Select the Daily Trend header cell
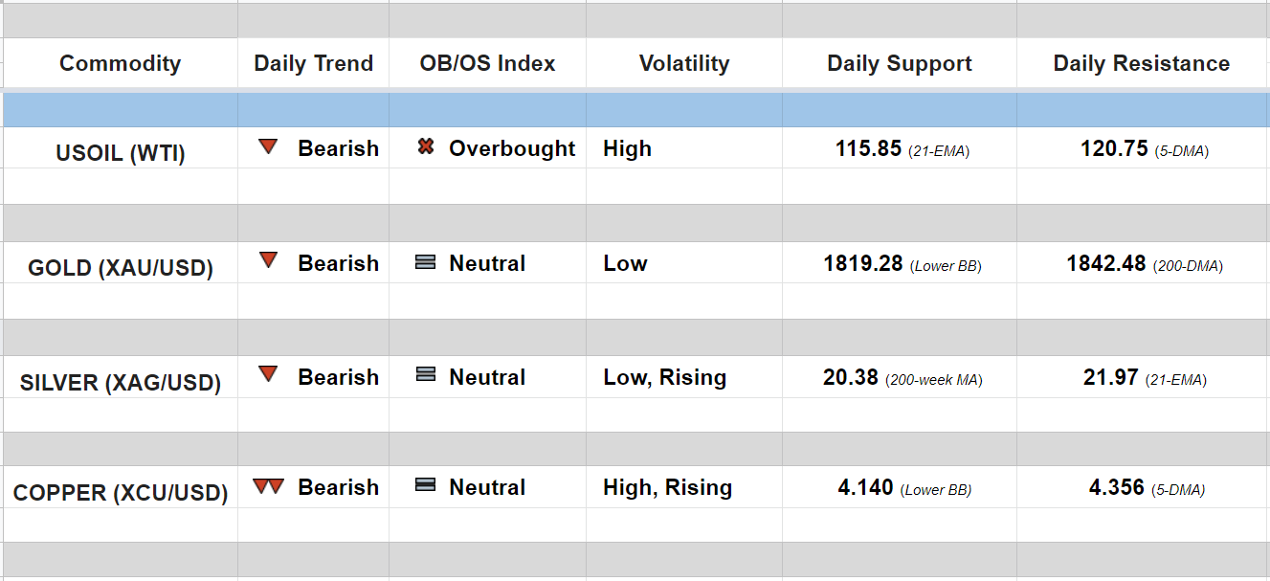1270x581 pixels. pos(313,64)
